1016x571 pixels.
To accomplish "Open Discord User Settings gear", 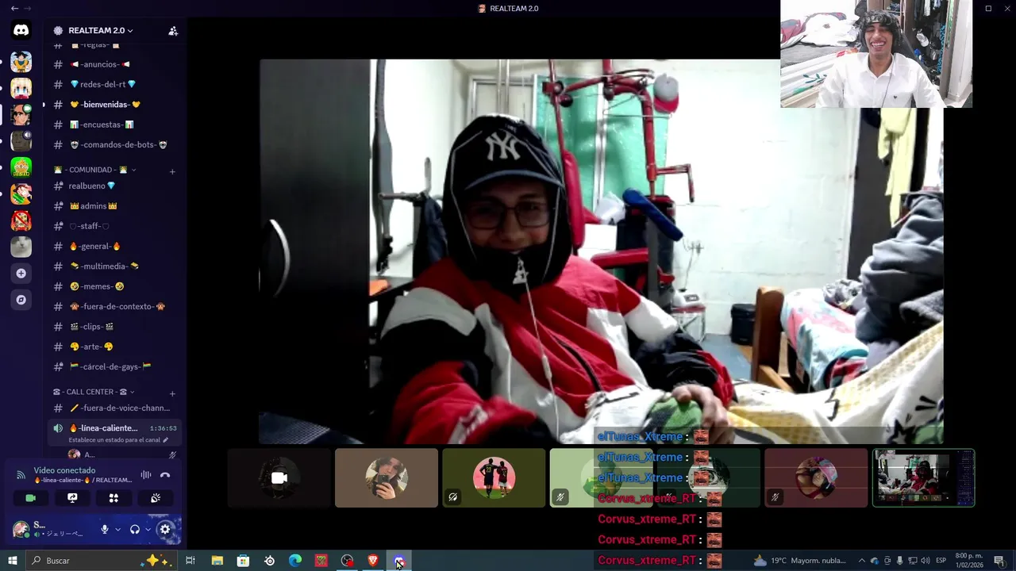I will 165,529.
